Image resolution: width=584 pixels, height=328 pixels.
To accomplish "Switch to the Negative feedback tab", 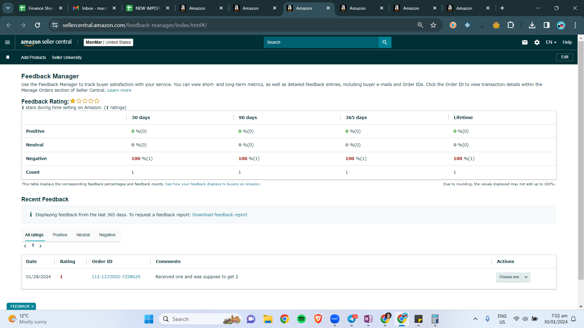I will pyautogui.click(x=107, y=235).
